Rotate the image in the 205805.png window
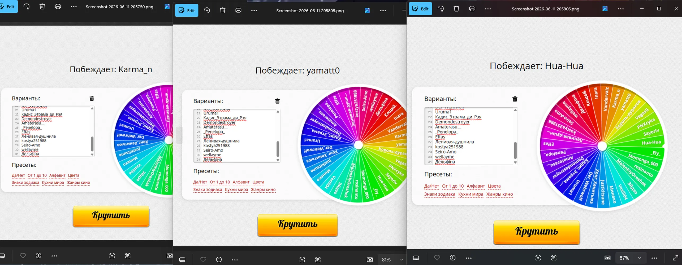682x265 pixels. [207, 11]
